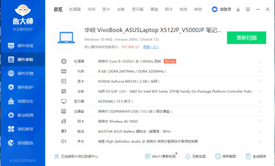Click the network icon in 网卡 row

(64, 121)
